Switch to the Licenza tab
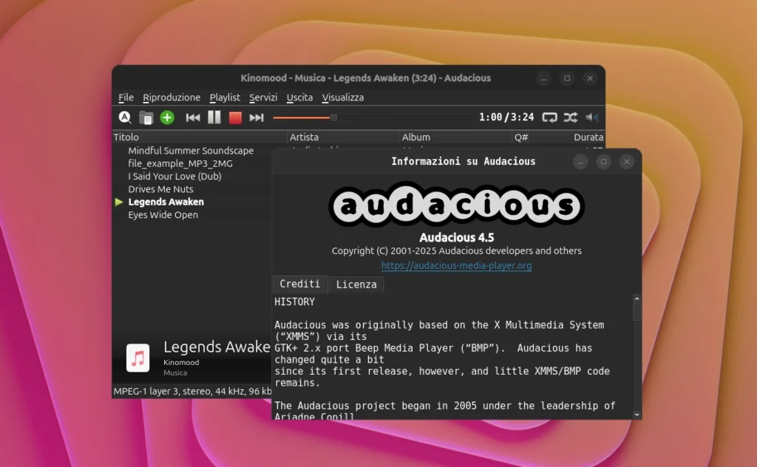757x467 pixels. pyautogui.click(x=356, y=284)
